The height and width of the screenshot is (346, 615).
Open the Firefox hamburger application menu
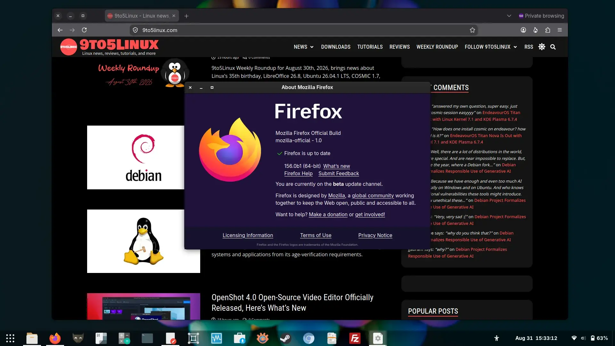click(x=560, y=30)
